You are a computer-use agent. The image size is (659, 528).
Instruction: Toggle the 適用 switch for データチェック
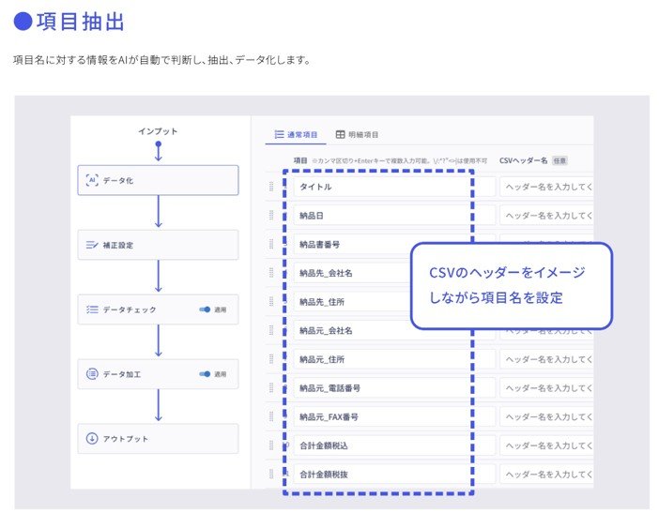205,309
